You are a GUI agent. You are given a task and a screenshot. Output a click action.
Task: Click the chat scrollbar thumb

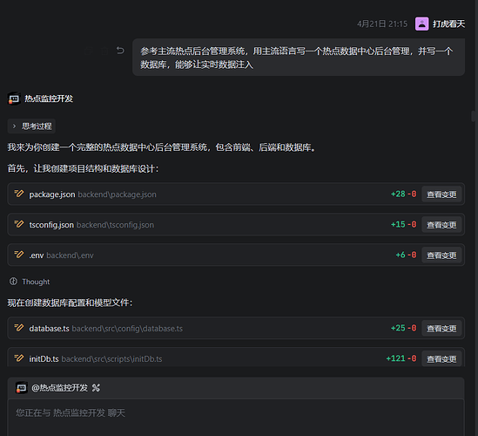pos(474,116)
